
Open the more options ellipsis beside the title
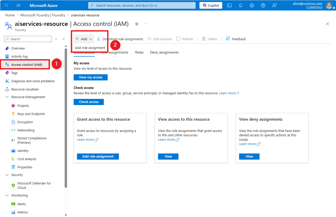(145, 24)
